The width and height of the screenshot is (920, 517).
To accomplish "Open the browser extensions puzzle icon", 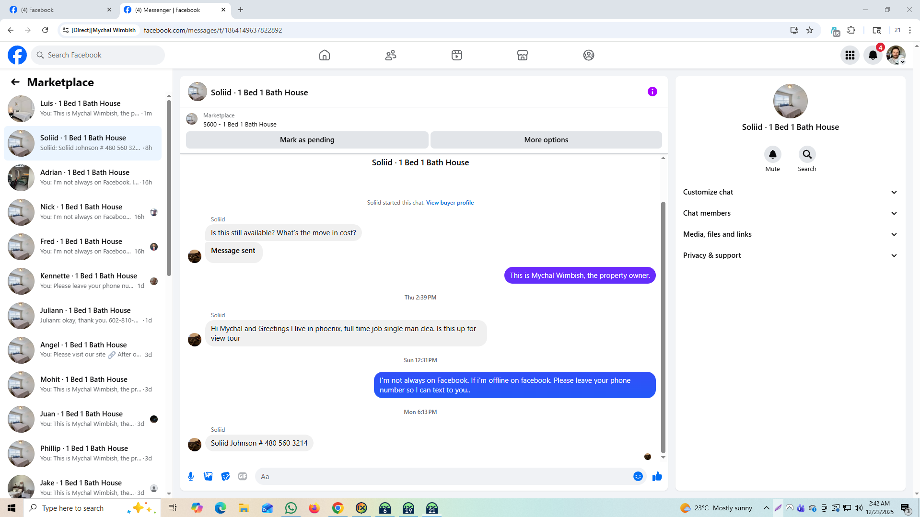I will [x=851, y=30].
